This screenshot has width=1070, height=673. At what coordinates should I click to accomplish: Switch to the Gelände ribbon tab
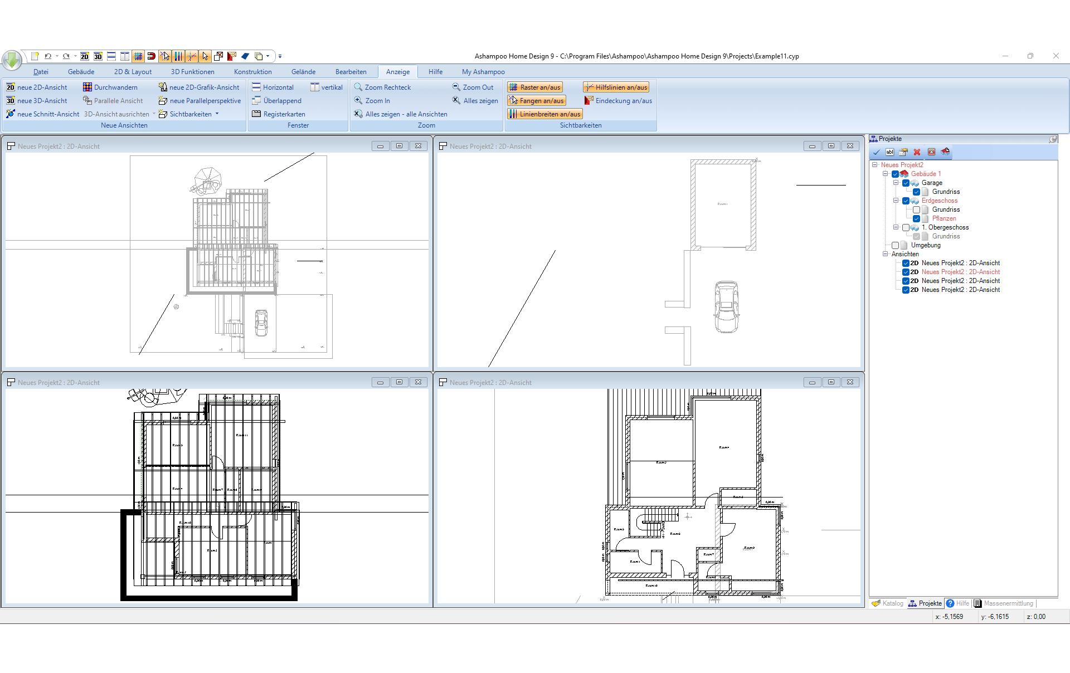click(x=303, y=72)
